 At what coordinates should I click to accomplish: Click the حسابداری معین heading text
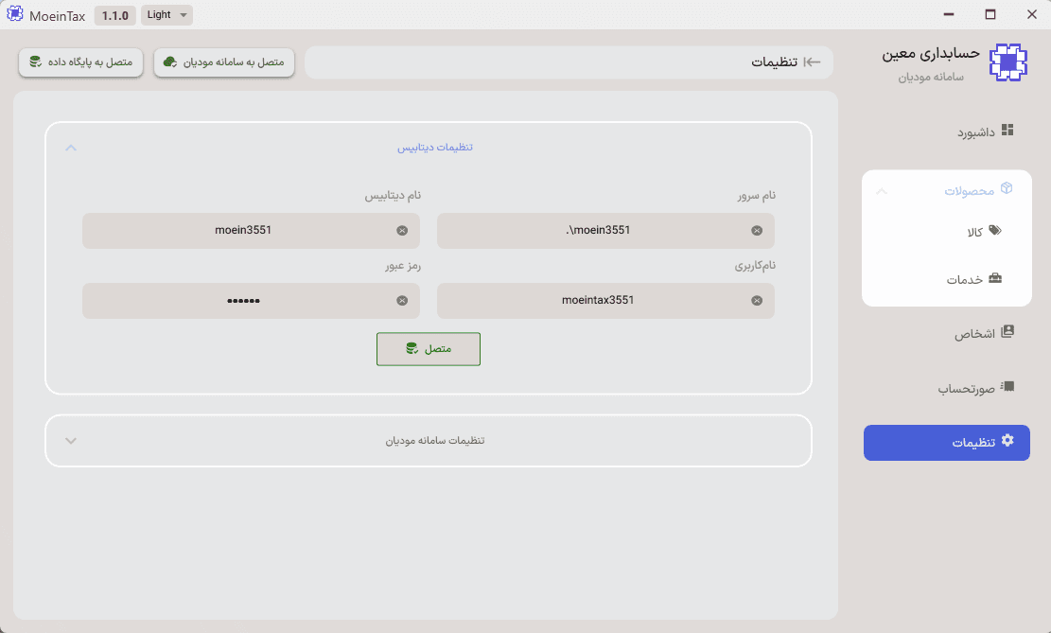[930, 54]
